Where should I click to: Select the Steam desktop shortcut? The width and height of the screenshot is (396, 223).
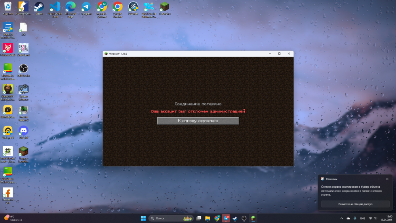[39, 8]
